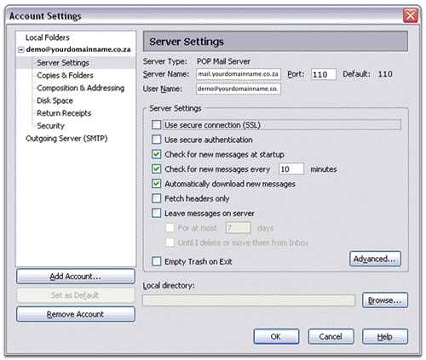Select Local Folders in the account list
Screen dimensions: 426x360
(48, 37)
